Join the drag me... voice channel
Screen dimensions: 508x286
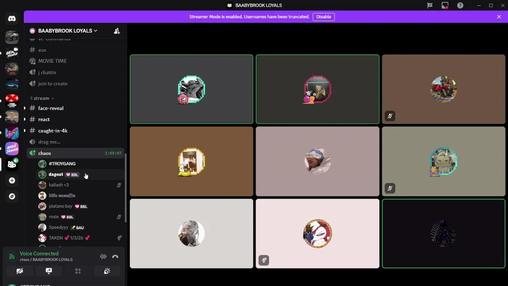click(x=75, y=142)
